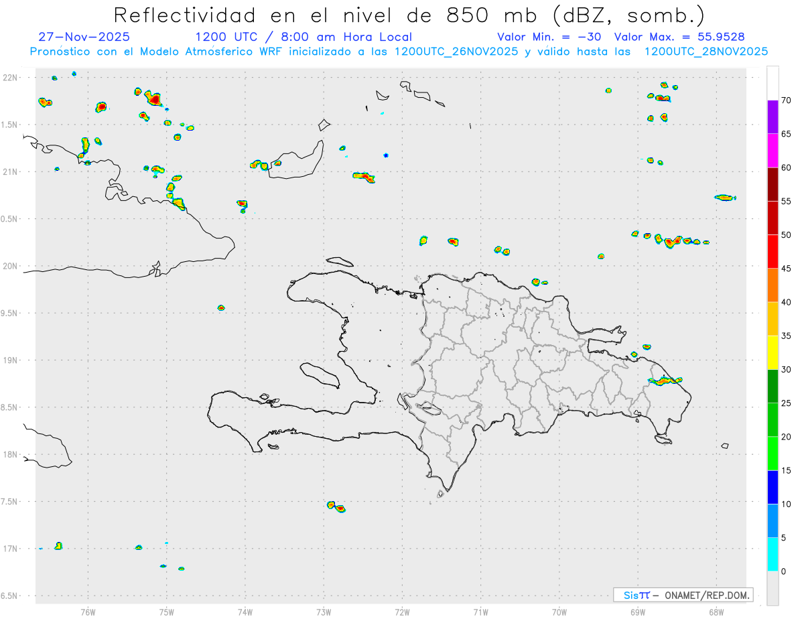The height and width of the screenshot is (621, 804).
Task: Click the "20" value on the colorbar scale
Action: pos(786,437)
